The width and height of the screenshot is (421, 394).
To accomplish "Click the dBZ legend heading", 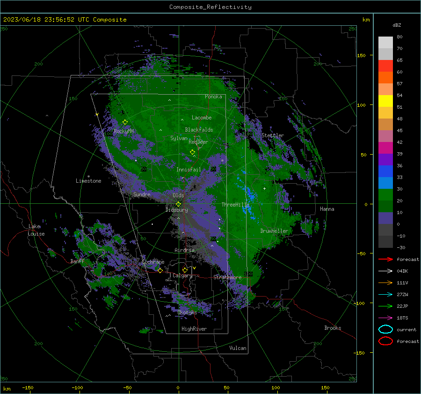I will (397, 25).
